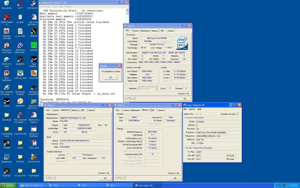The image size is (300, 188).
Task: Open the File menu in Core Temp
Action: [185, 109]
